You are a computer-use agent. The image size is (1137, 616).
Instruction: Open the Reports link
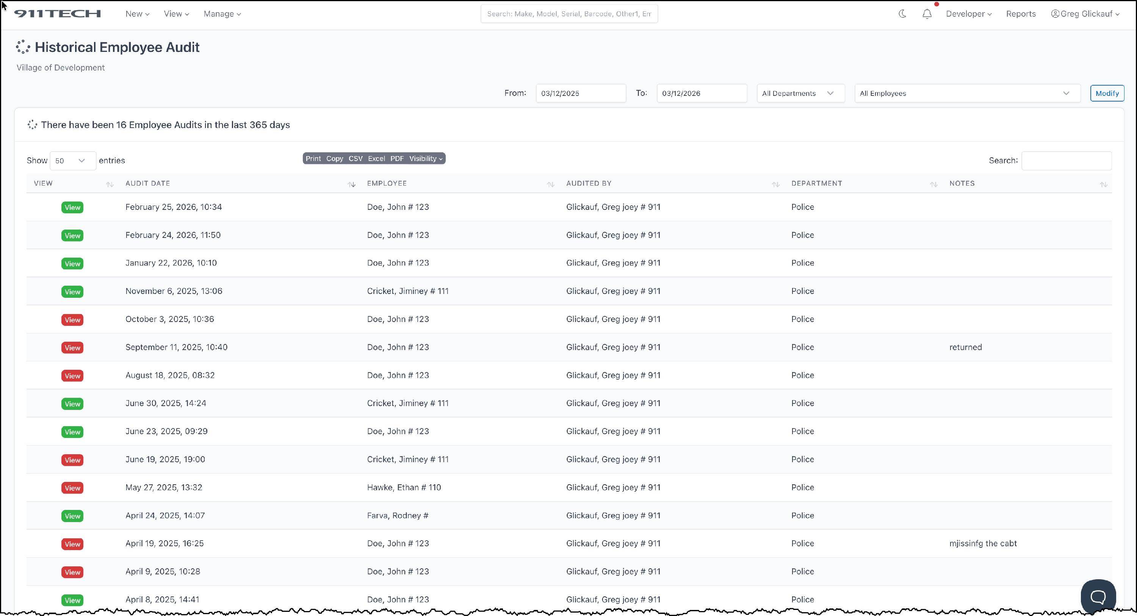tap(1021, 14)
